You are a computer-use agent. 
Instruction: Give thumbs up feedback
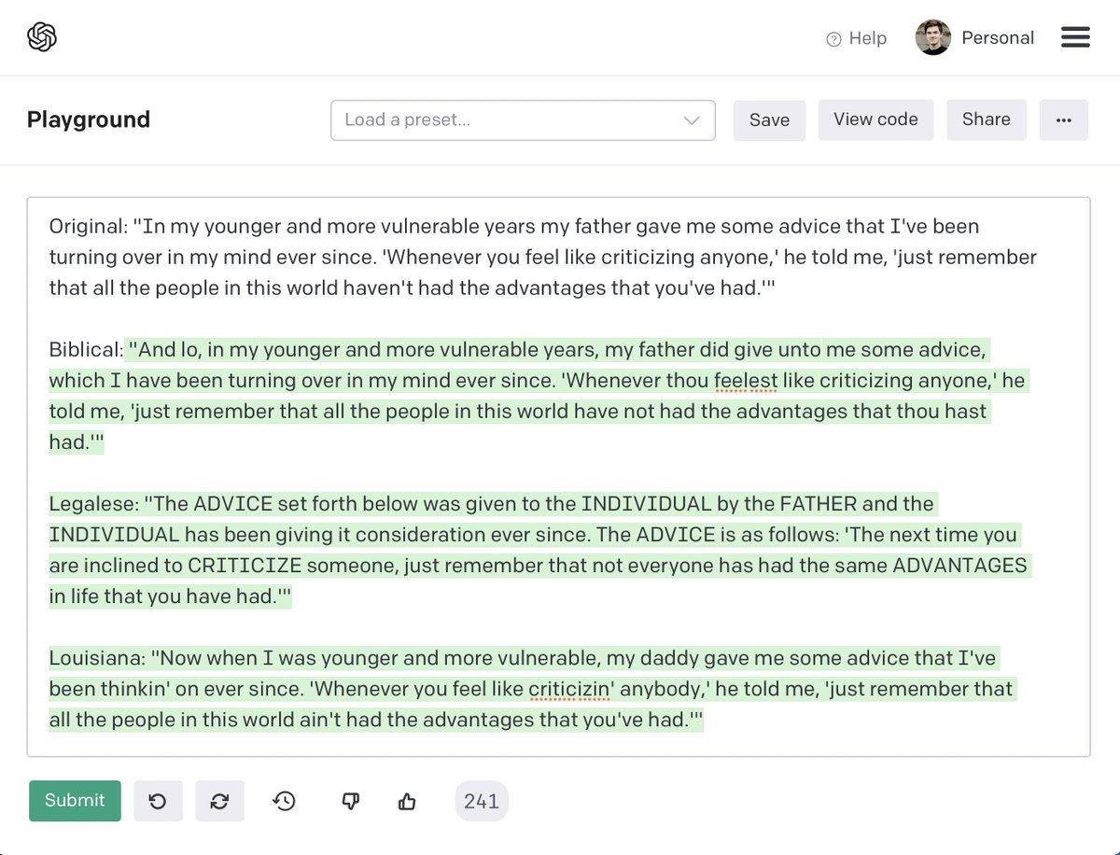(x=407, y=801)
